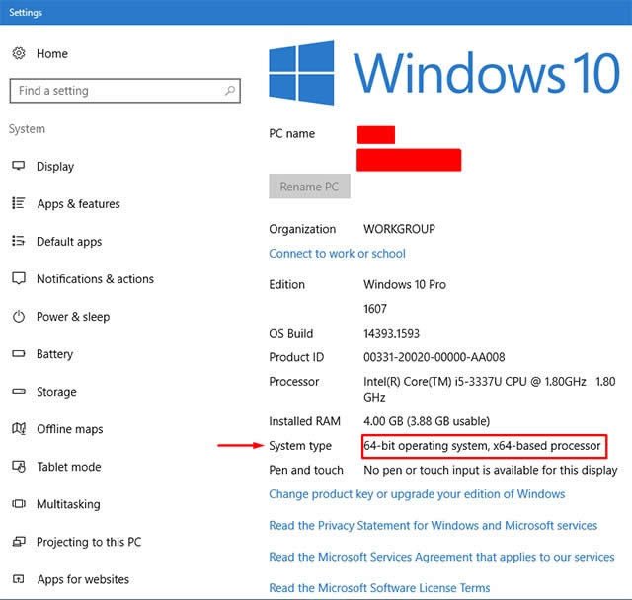Open Microsoft Software License Terms link

tap(379, 588)
